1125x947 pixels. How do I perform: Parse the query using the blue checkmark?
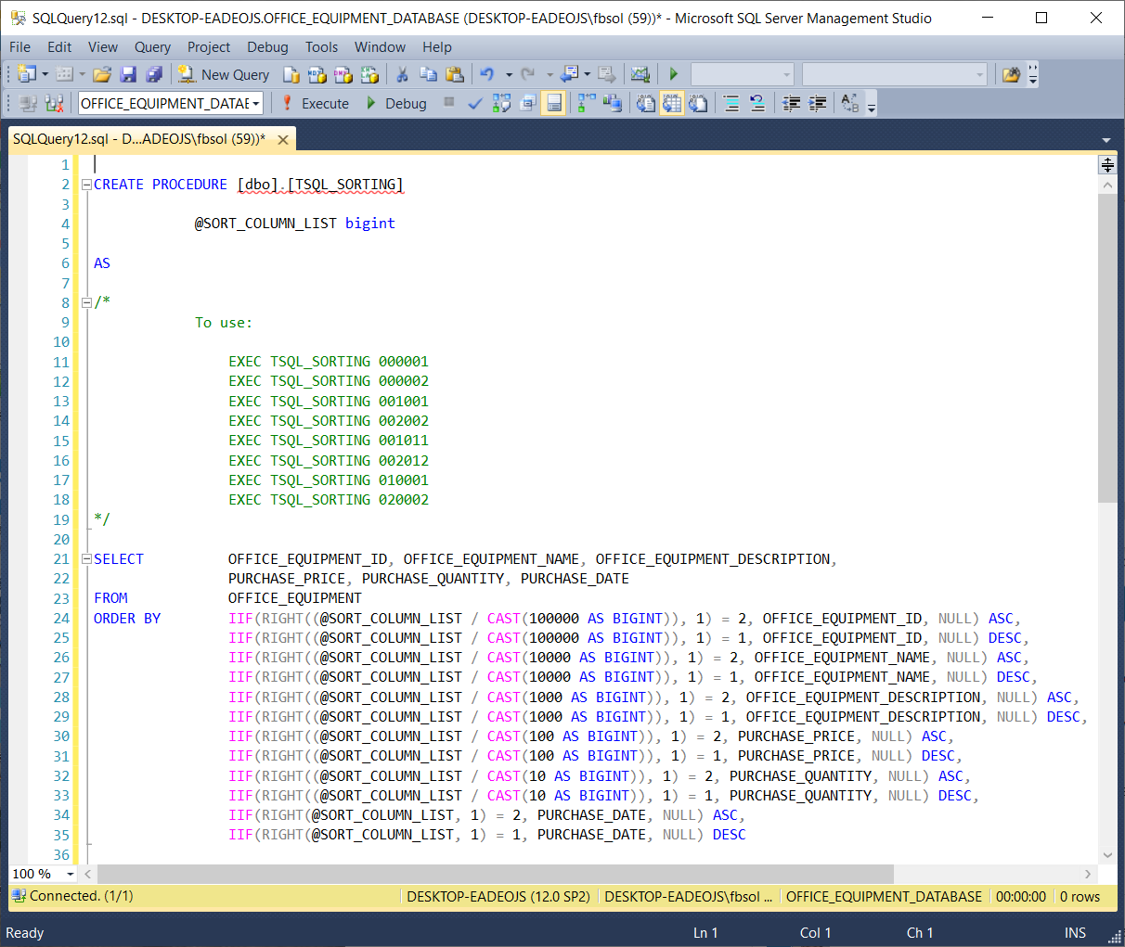[475, 103]
